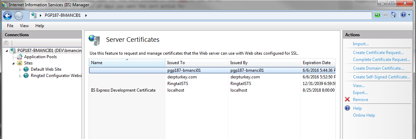The width and height of the screenshot is (416, 139).
Task: Click Create Domain Certificate...
Action: [x=378, y=68]
